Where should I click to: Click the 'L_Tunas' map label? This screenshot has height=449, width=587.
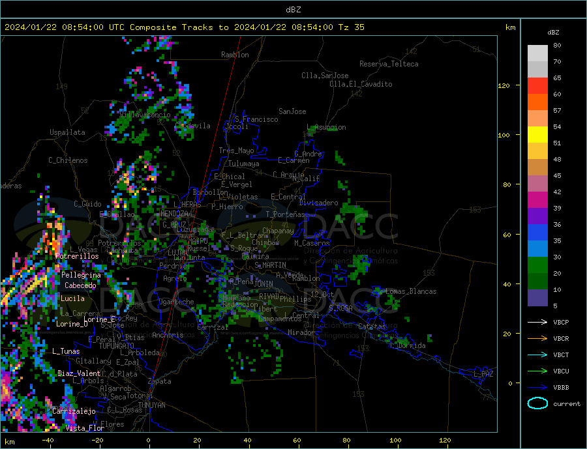coord(66,351)
